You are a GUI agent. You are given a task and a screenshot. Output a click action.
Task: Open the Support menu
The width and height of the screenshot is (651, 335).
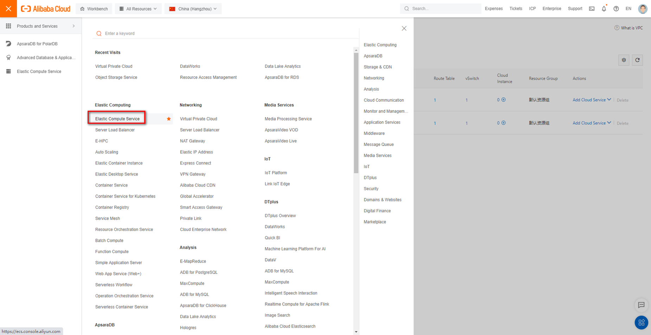tap(575, 9)
